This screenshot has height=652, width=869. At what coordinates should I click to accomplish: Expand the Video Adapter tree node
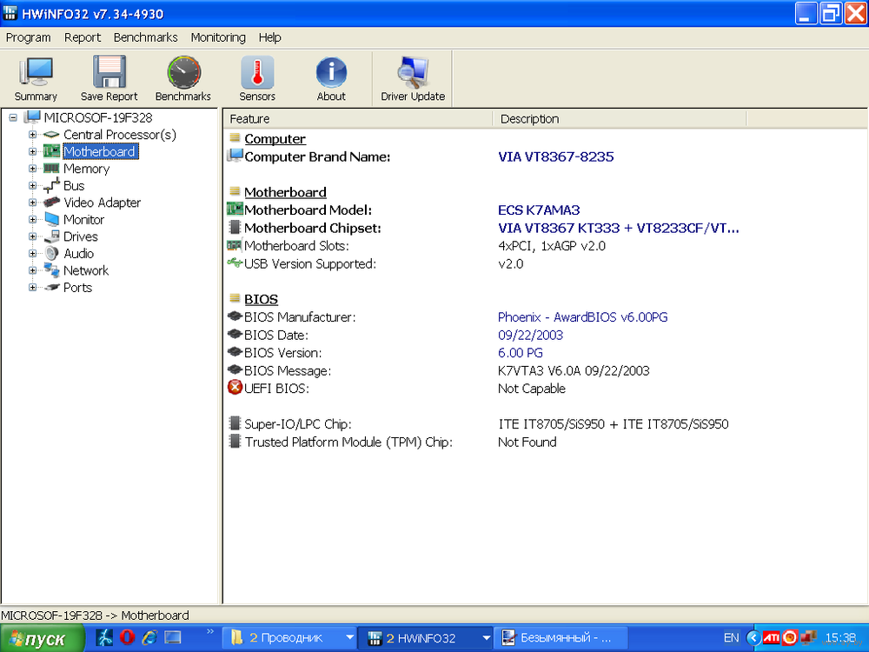pyautogui.click(x=33, y=203)
